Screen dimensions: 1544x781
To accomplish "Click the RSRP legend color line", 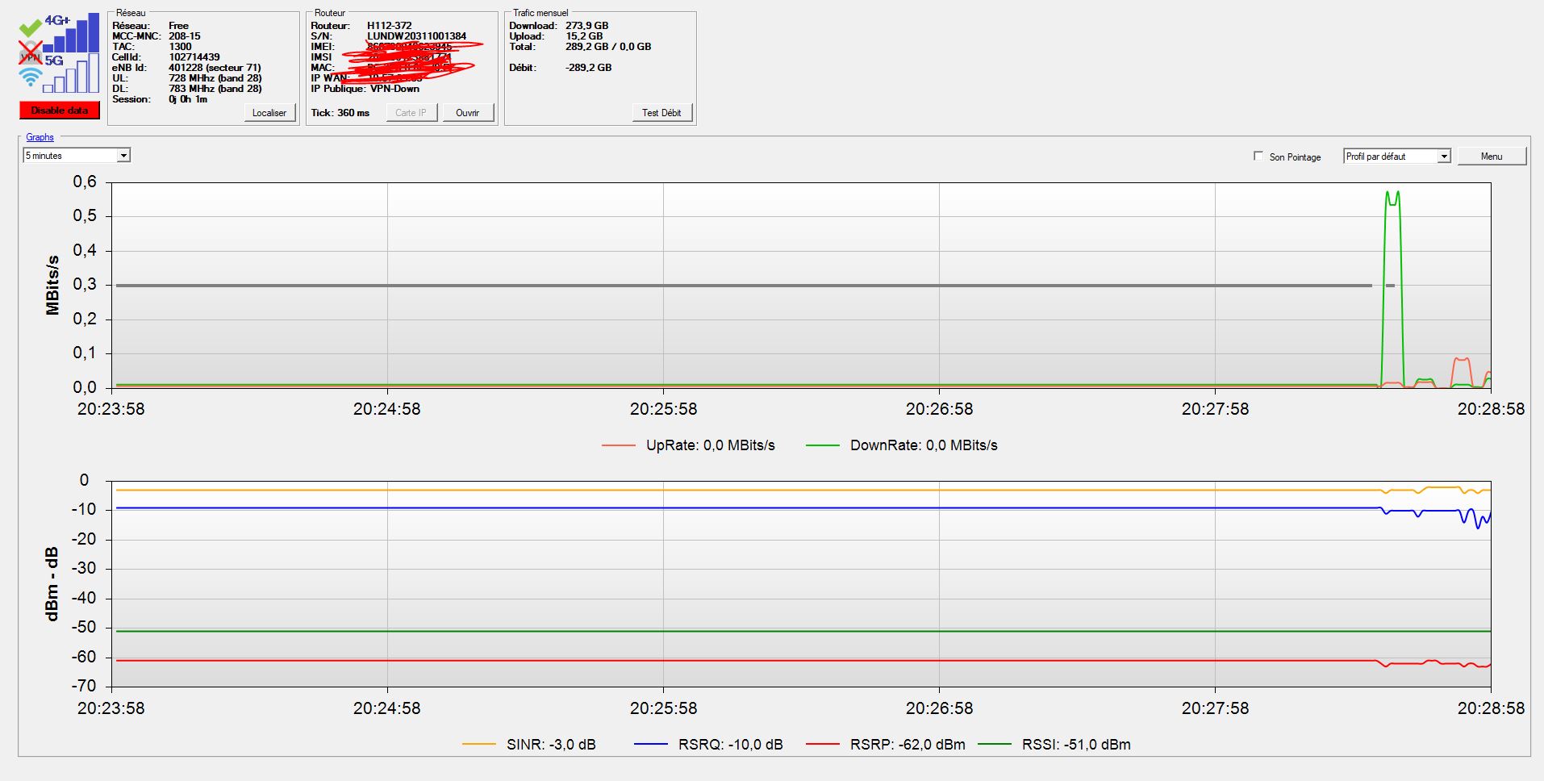I will (823, 745).
